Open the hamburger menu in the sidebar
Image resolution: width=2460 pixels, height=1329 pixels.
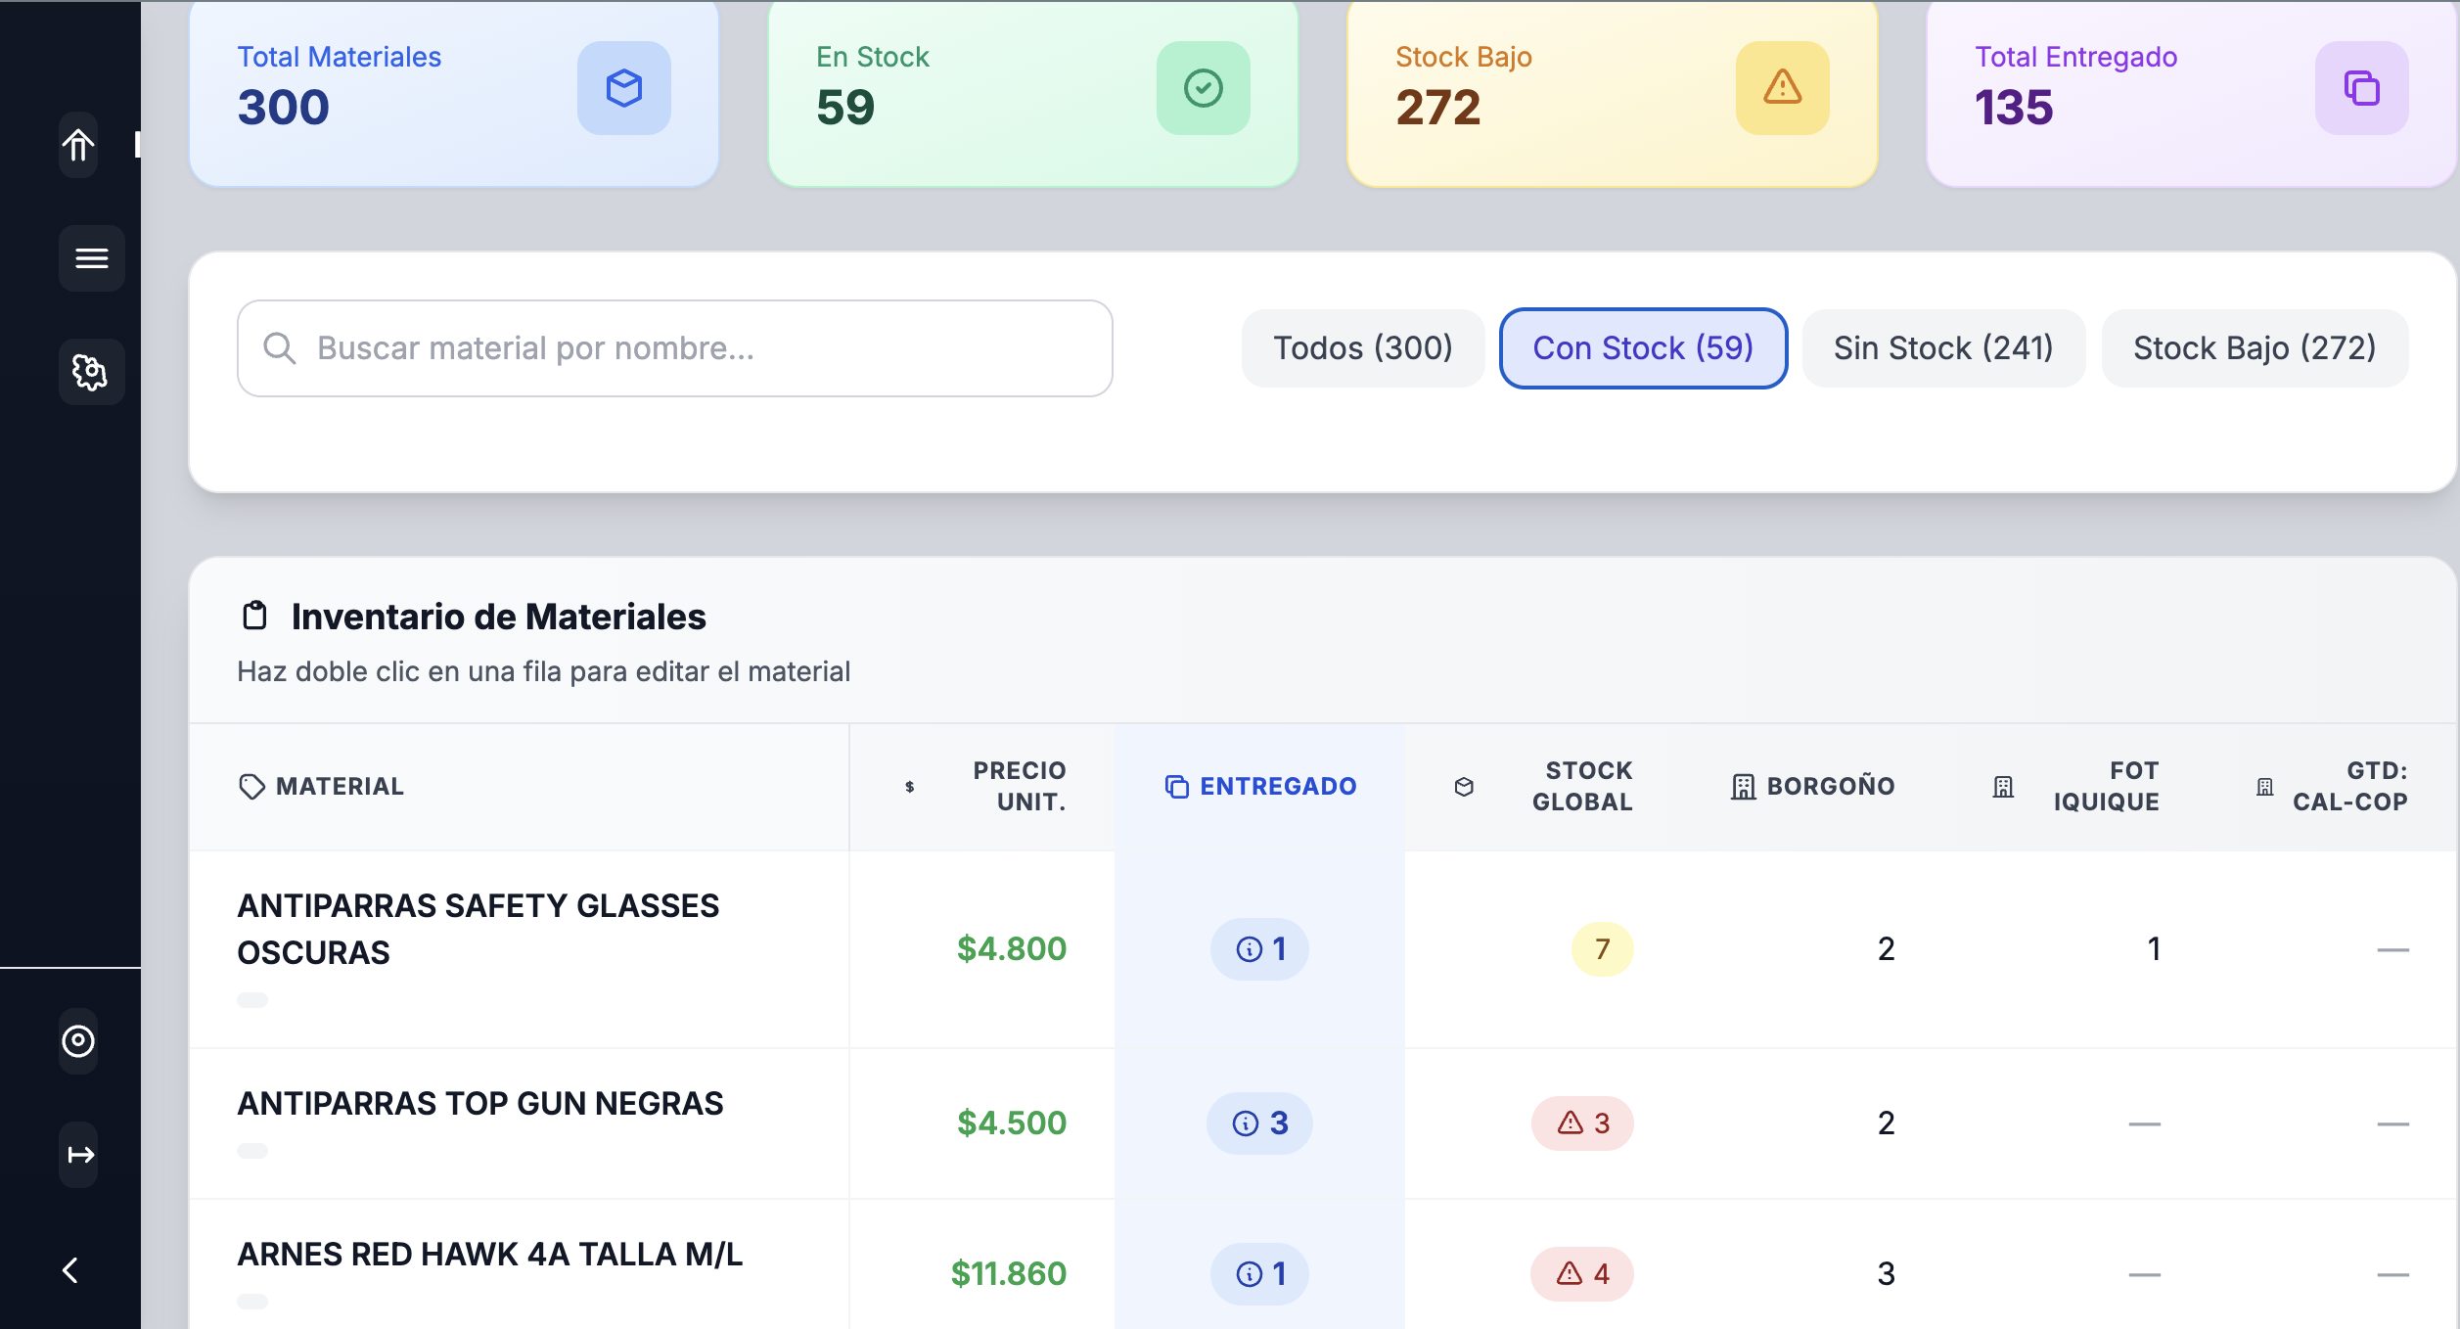click(92, 258)
